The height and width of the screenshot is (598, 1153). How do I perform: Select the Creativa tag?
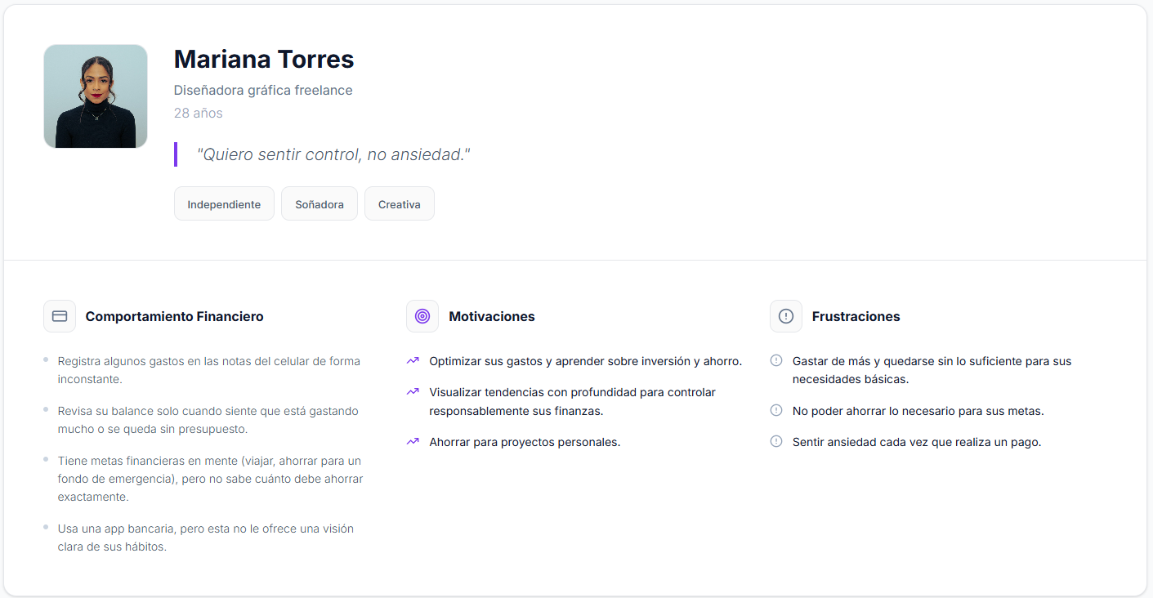(400, 204)
